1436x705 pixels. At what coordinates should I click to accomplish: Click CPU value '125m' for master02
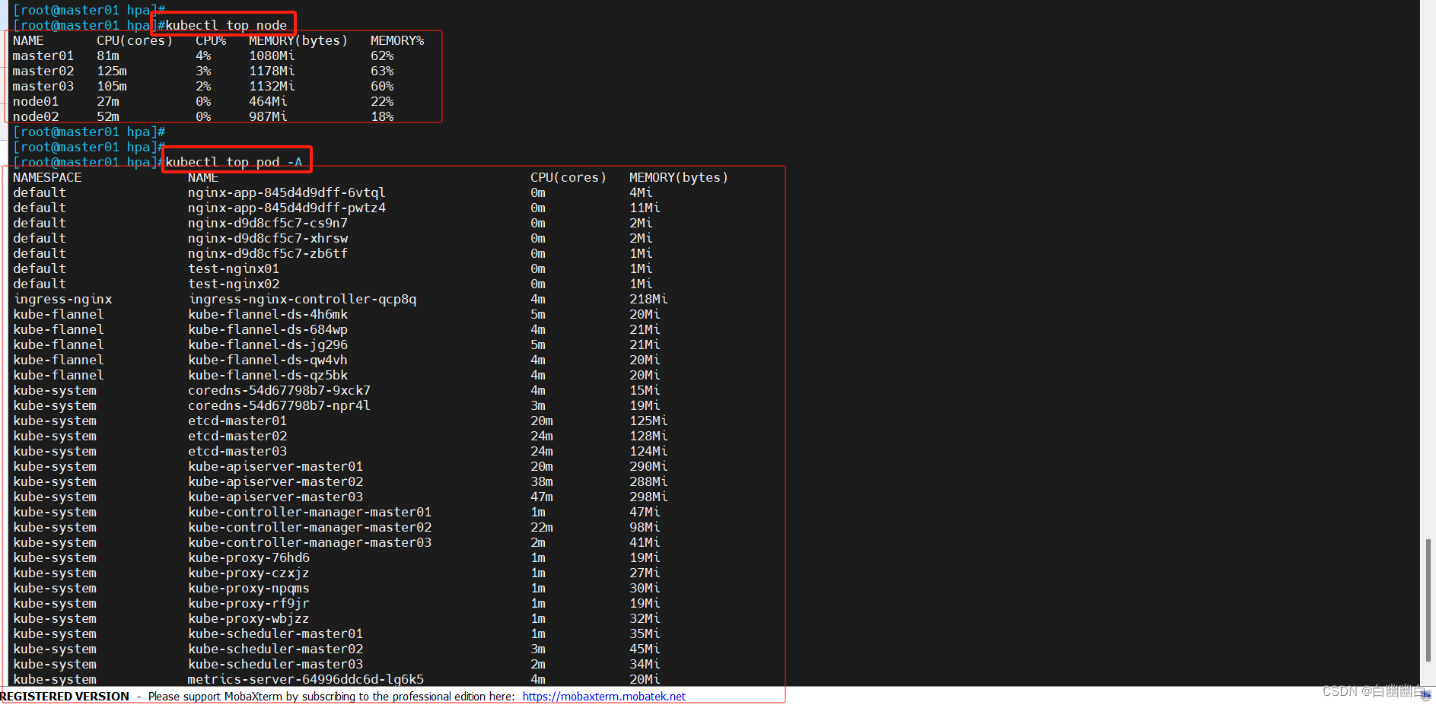pos(112,71)
